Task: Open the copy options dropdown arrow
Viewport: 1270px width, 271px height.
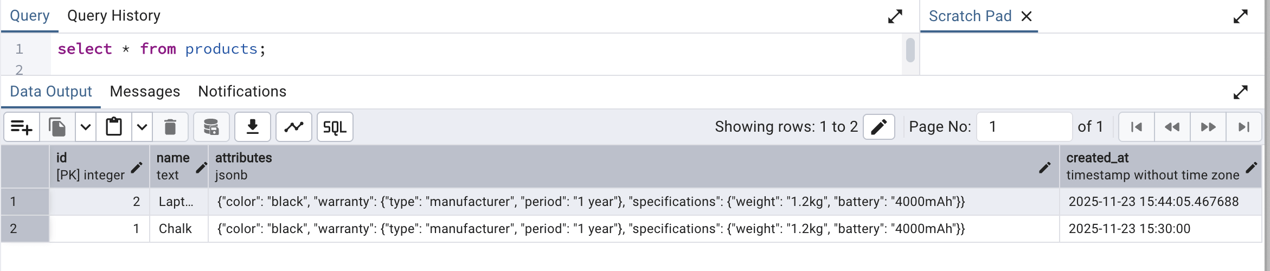Action: point(86,127)
